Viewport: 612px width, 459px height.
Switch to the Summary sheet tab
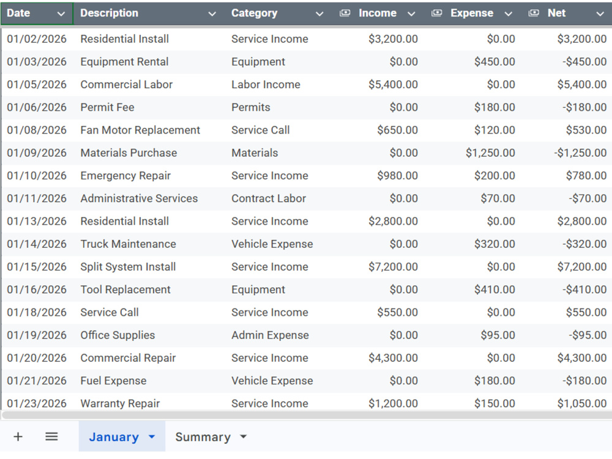pyautogui.click(x=203, y=437)
